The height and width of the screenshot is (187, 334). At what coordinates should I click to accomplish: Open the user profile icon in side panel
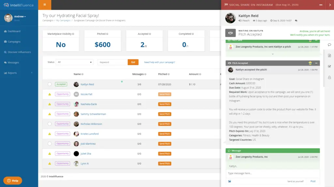pos(329,77)
